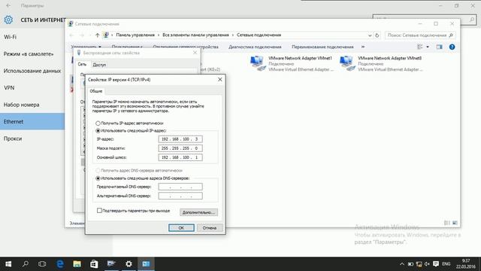481x271 pixels.
Task: Select 'Получить IP-адрес автоматически' radio button
Action: [x=98, y=123]
